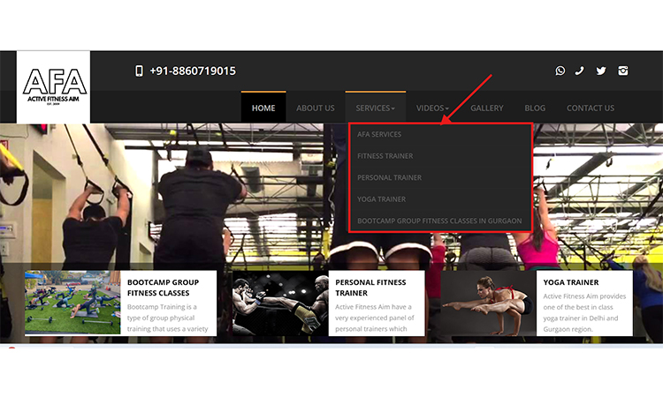Screen dimensions: 663x397
Task: Click the yoga pose woman thumbnail
Action: coord(488,303)
